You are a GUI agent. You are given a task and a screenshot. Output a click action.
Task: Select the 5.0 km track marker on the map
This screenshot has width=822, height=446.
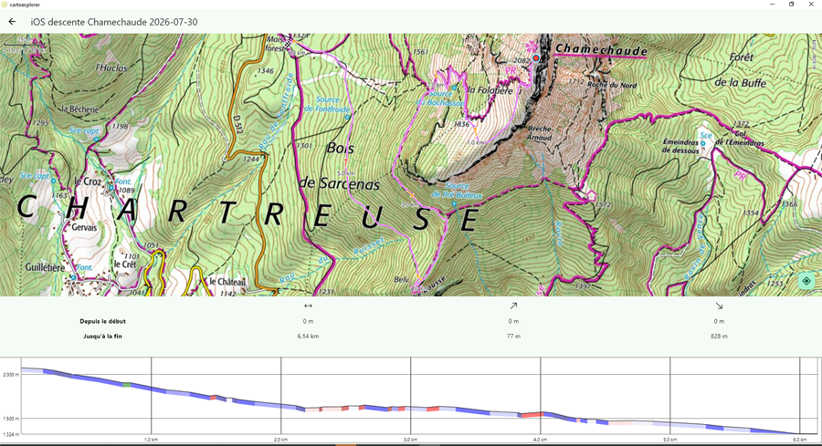click(x=345, y=172)
